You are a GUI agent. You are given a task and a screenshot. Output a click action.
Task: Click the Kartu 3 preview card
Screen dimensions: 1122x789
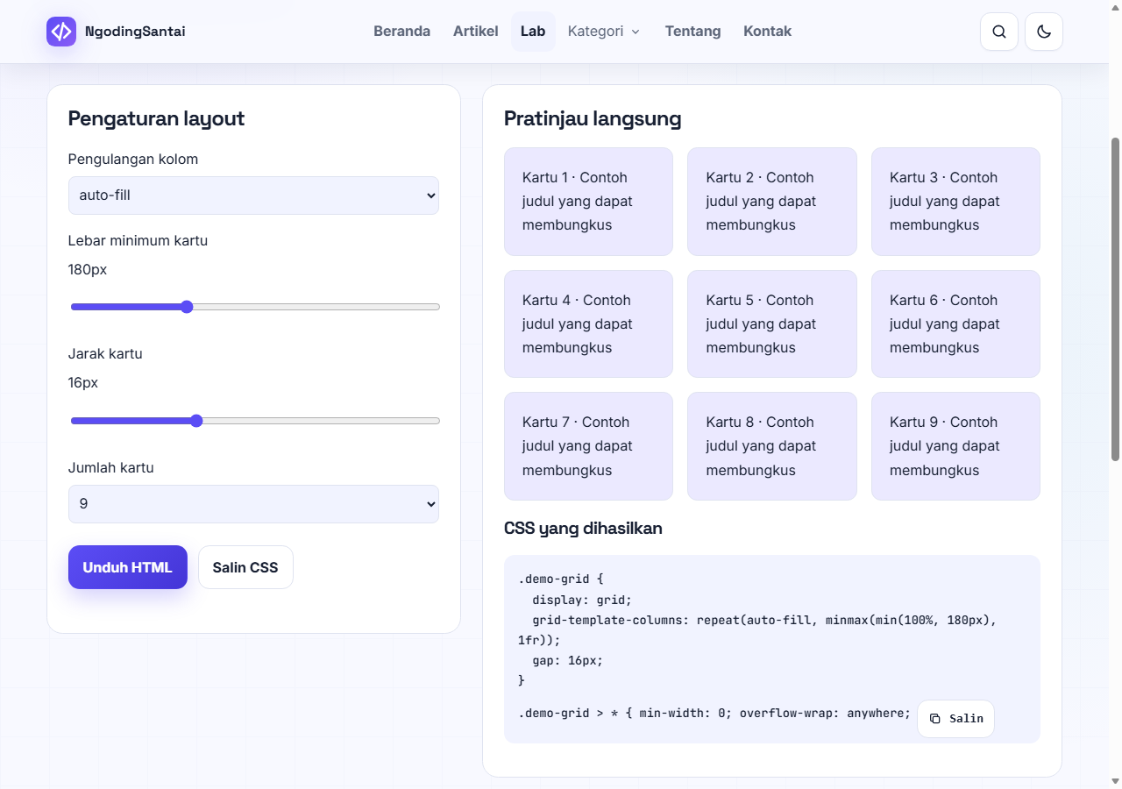click(955, 202)
